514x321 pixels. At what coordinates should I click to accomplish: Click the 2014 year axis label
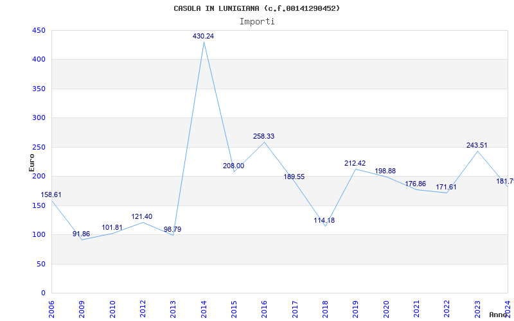click(x=204, y=309)
